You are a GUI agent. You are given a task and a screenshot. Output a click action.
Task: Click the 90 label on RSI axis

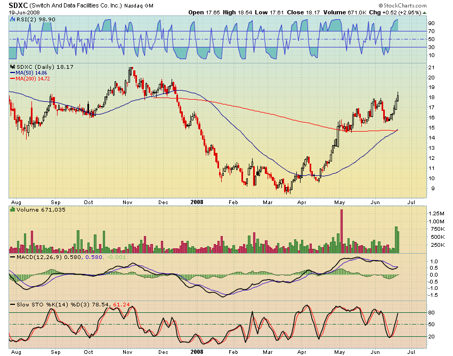(432, 23)
